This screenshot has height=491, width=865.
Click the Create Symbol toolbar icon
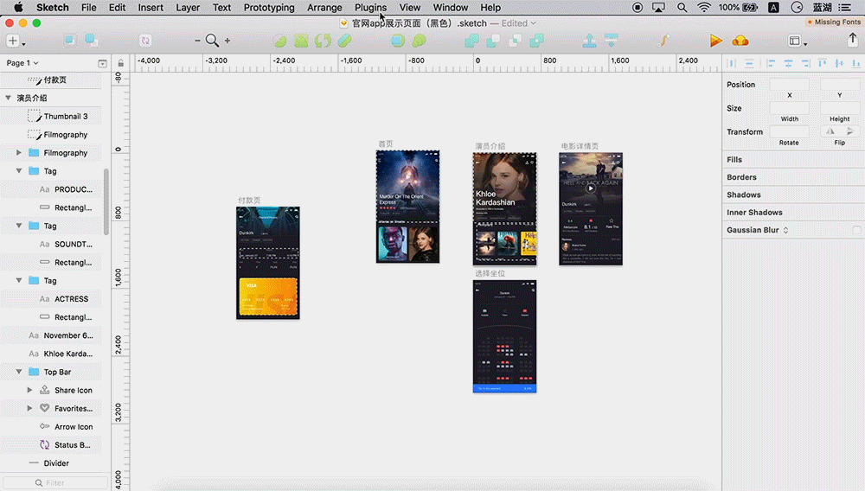(145, 41)
